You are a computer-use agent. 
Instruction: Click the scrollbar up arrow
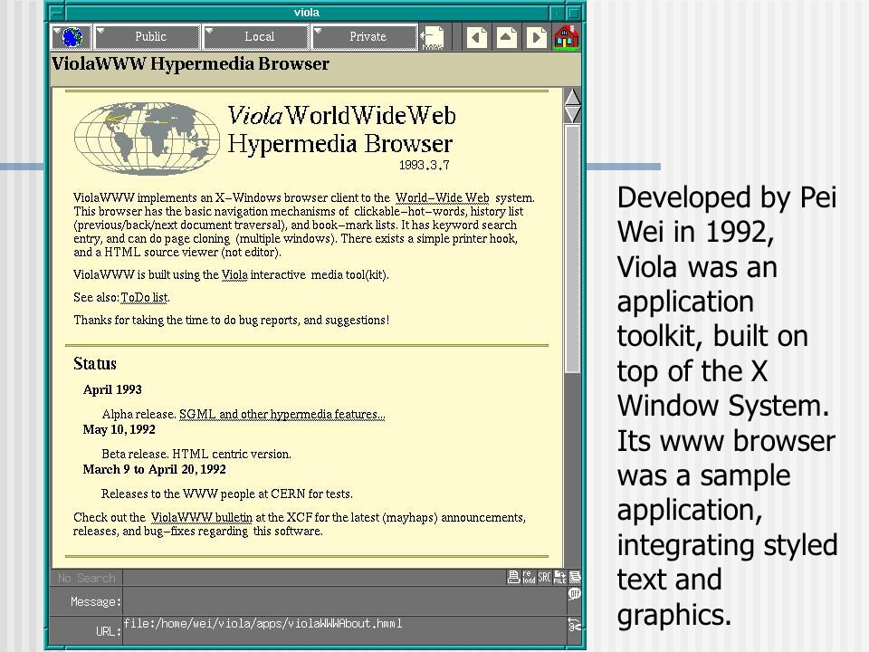click(572, 97)
